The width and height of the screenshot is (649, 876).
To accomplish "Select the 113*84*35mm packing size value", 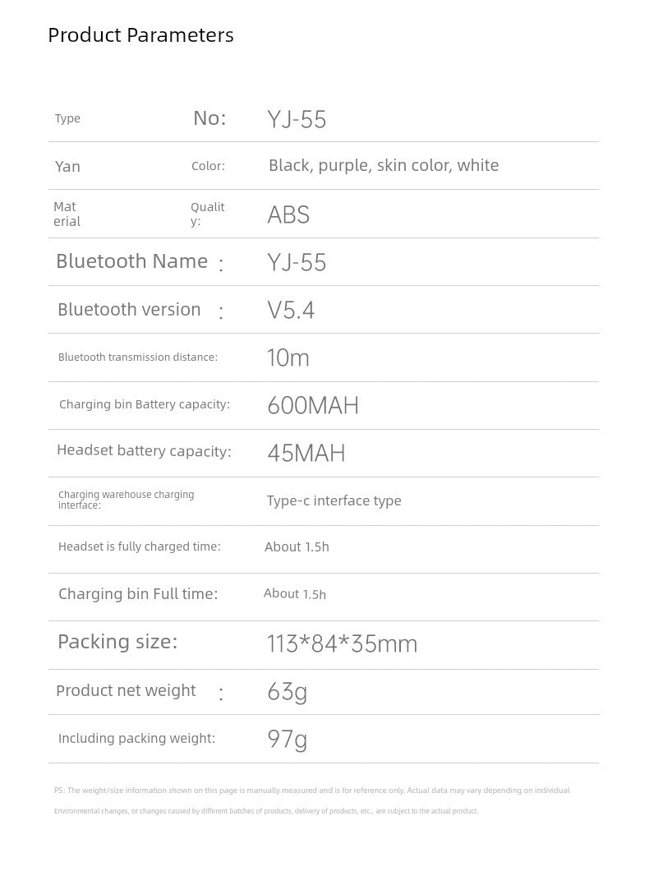I will (342, 643).
